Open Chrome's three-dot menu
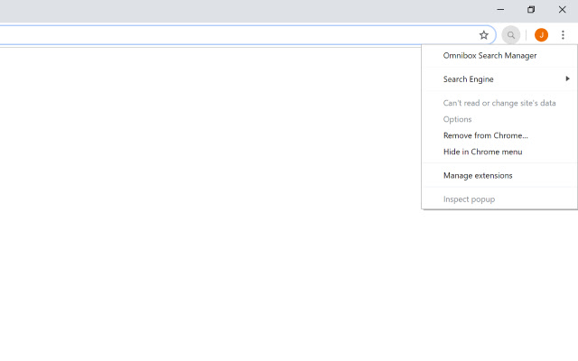Screen dimensions: 578x361 (x=563, y=35)
